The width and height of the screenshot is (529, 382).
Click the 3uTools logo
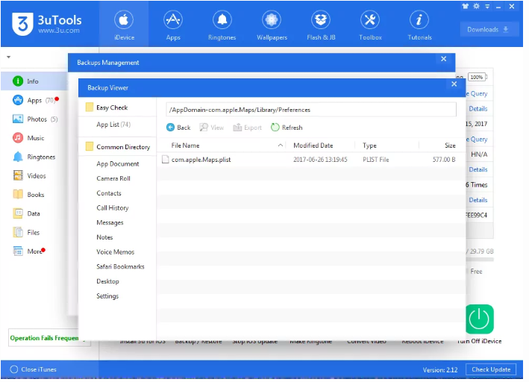[46, 24]
